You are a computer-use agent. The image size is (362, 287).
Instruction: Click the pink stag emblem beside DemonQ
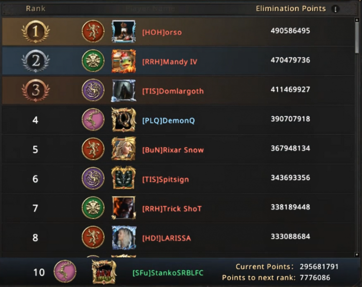click(x=93, y=119)
